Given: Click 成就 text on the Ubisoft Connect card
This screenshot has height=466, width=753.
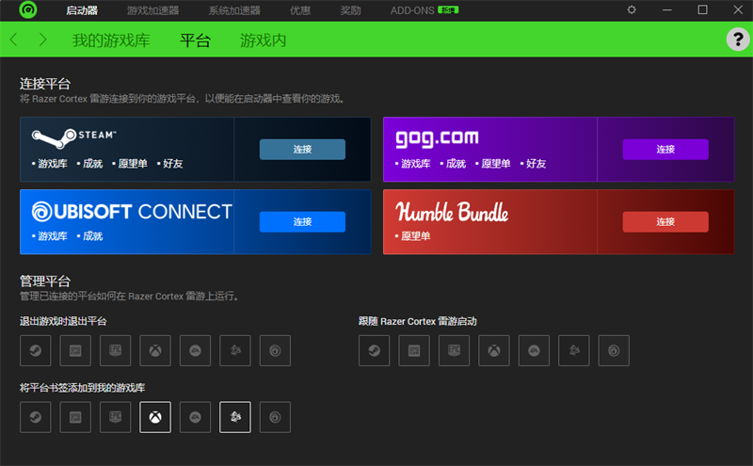Looking at the screenshot, I should coord(92,236).
